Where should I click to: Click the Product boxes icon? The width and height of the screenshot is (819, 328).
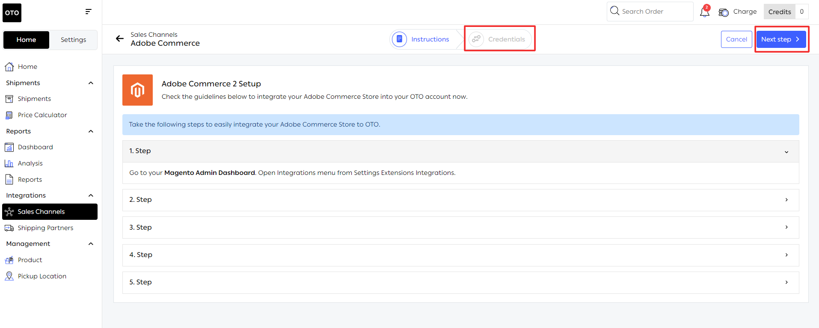(x=9, y=260)
